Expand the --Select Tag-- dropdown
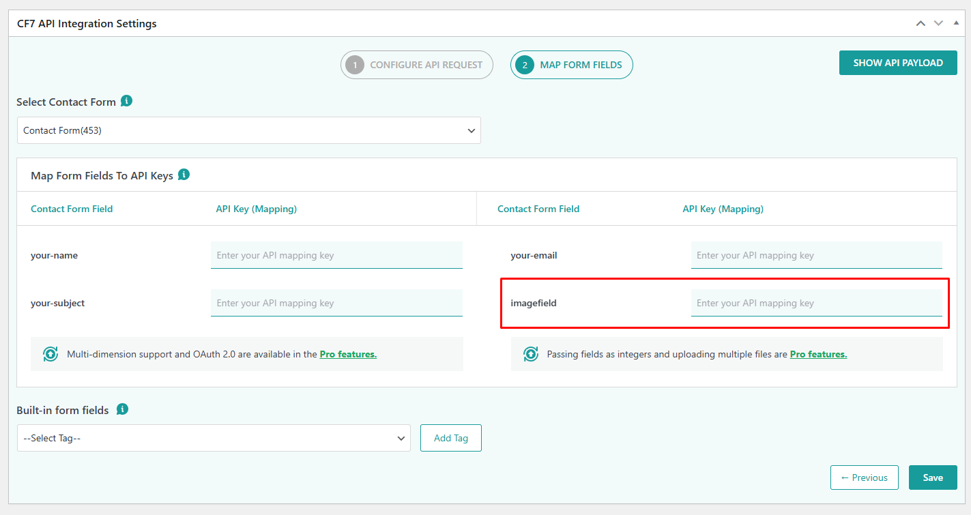 pos(214,438)
